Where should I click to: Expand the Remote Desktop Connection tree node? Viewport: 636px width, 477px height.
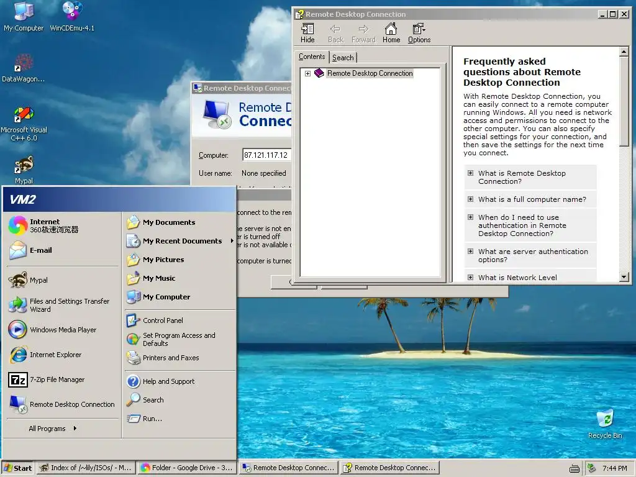pos(307,73)
